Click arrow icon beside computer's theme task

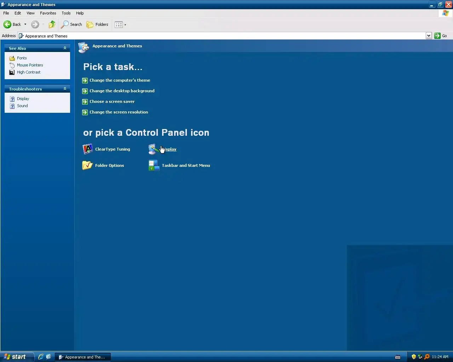tap(85, 81)
